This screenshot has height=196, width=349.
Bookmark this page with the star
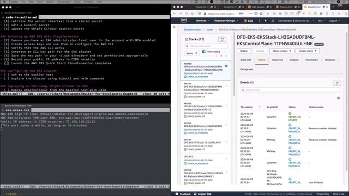(x=261, y=14)
